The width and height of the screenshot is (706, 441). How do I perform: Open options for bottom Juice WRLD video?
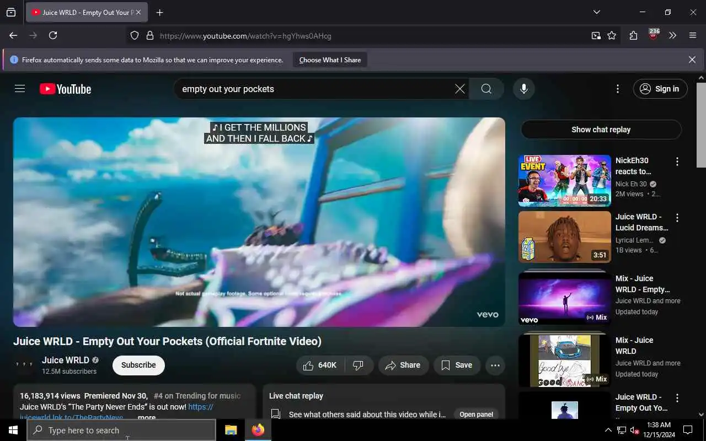[x=677, y=398]
